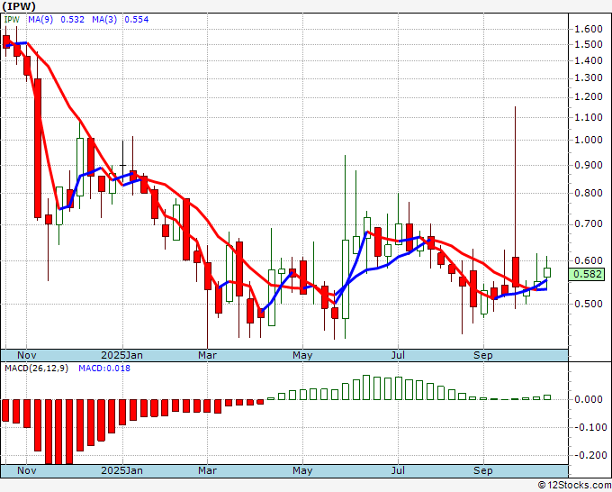
Task: Click 2025Jan on the price chart time axis
Action: 121,355
